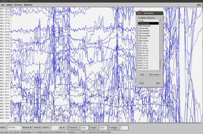The height and width of the screenshot is (134, 203).
Task: Click the Add.. button in Selections
Action: 143,75
